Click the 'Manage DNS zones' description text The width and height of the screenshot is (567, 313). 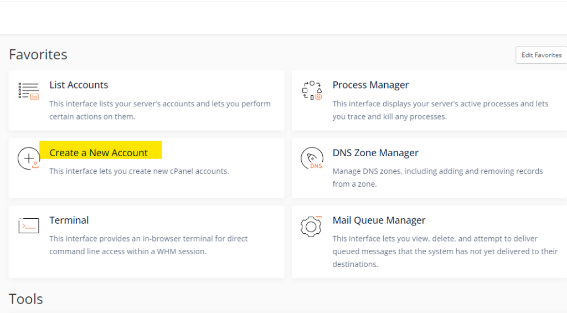(x=437, y=177)
